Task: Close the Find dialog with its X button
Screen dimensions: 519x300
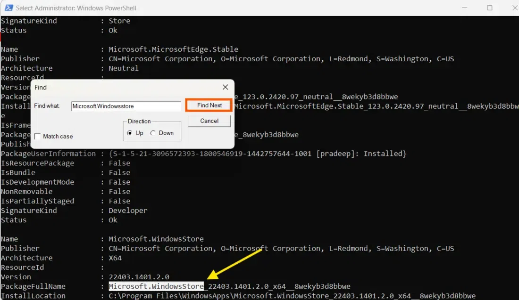Action: [225, 87]
